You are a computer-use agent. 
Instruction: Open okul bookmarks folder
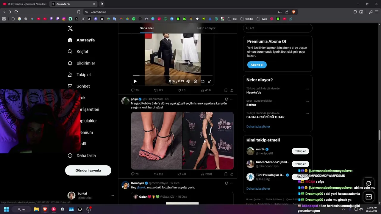point(232,19)
